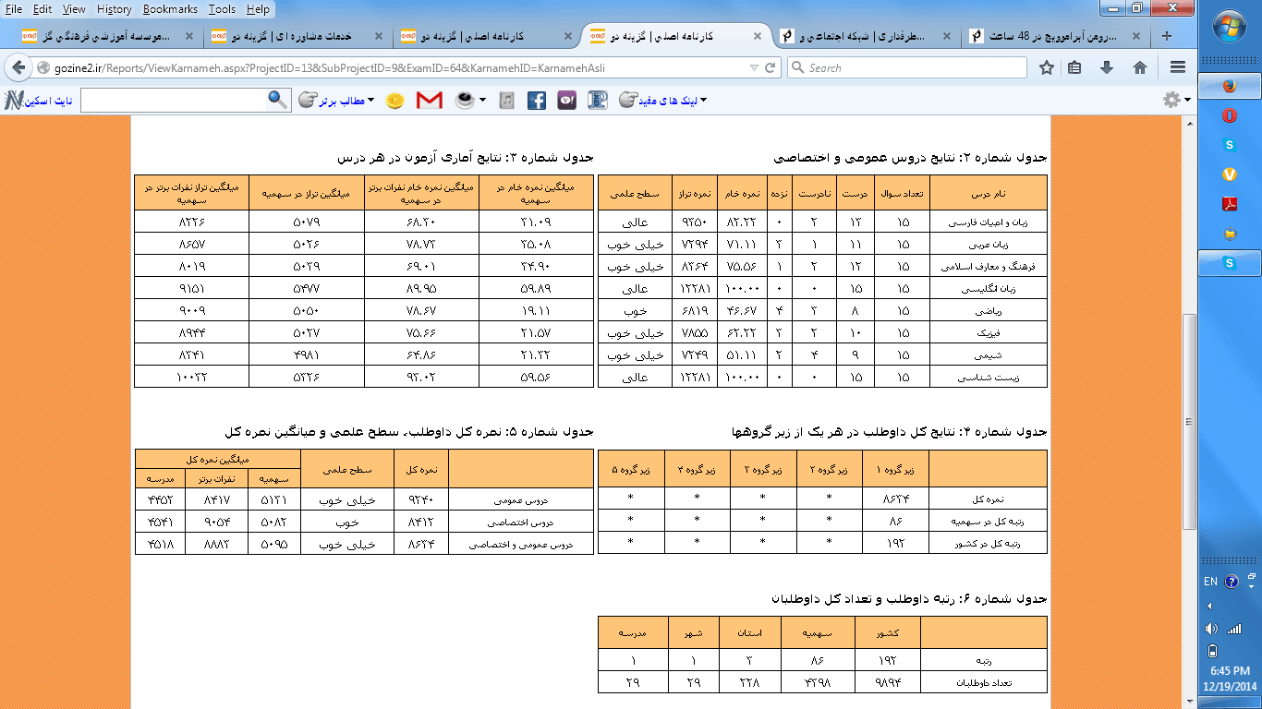Open the لینک های مفید dropdown
Image resolution: width=1262 pixels, height=709 pixels.
662,100
